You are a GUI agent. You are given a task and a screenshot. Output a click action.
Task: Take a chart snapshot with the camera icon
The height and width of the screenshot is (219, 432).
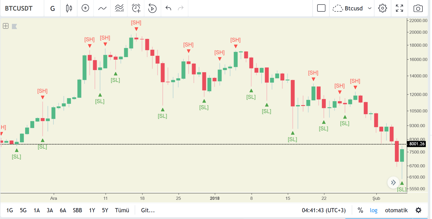coord(418,8)
